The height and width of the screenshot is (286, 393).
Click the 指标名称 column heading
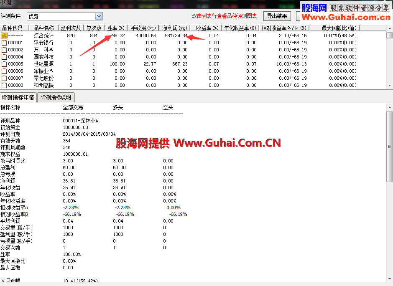coord(10,108)
